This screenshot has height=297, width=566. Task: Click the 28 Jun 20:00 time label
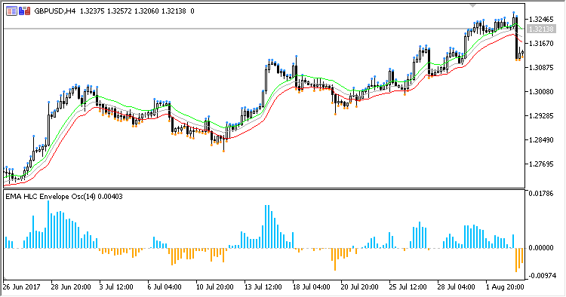pyautogui.click(x=71, y=287)
